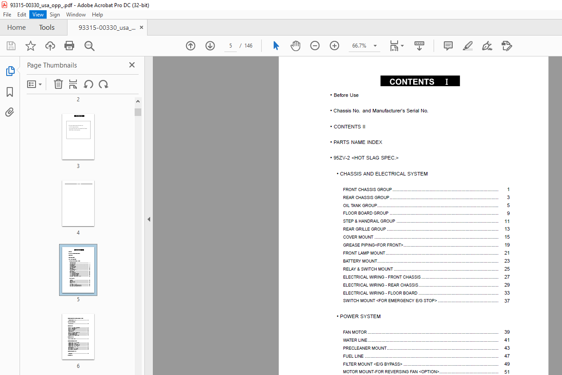Close the Page Thumbnails panel
The height and width of the screenshot is (375, 562).
[132, 65]
